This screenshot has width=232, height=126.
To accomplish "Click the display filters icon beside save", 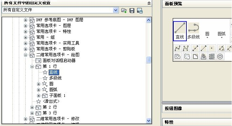I will pos(140,11).
